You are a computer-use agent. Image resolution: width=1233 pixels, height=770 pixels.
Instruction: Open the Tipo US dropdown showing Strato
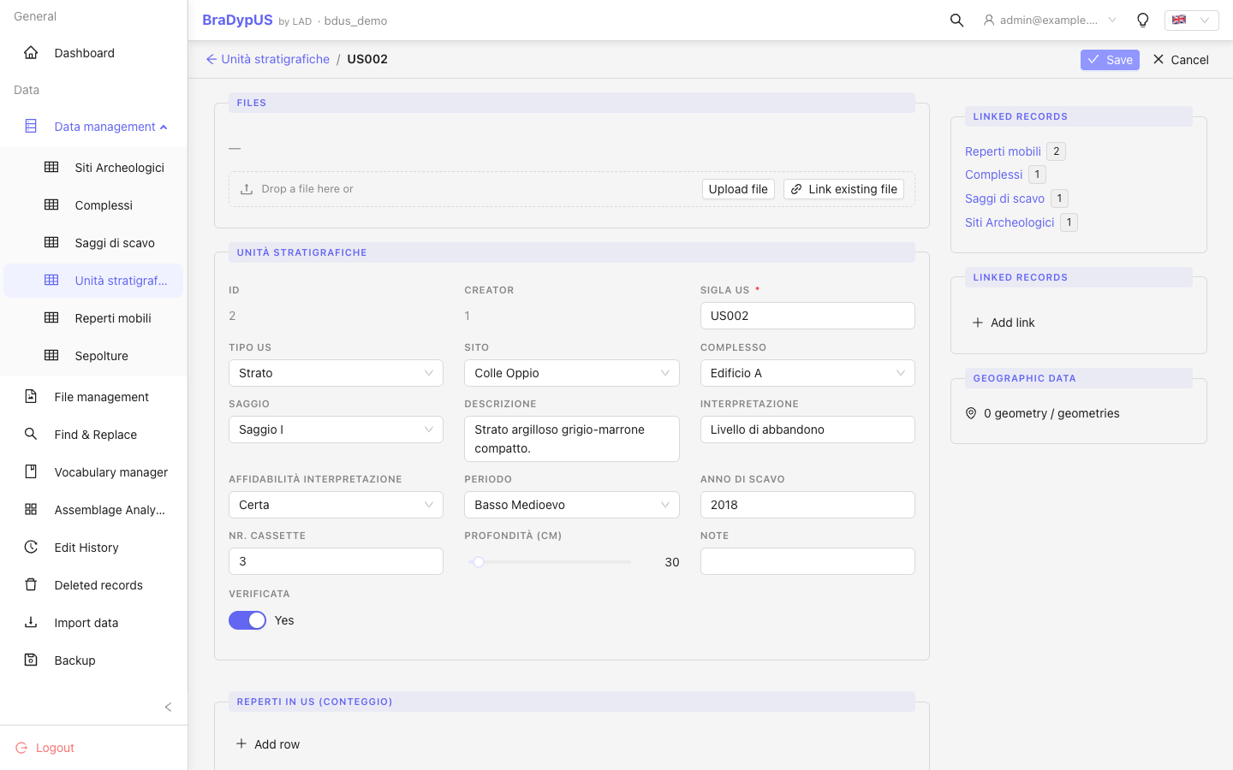tap(336, 373)
